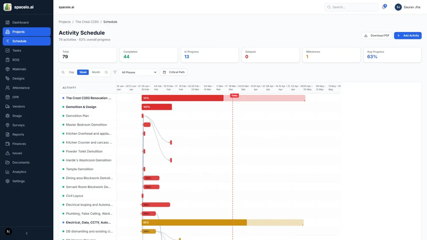Click the spaceio.ai logo icon
This screenshot has height=240, width=427.
click(x=7, y=7)
